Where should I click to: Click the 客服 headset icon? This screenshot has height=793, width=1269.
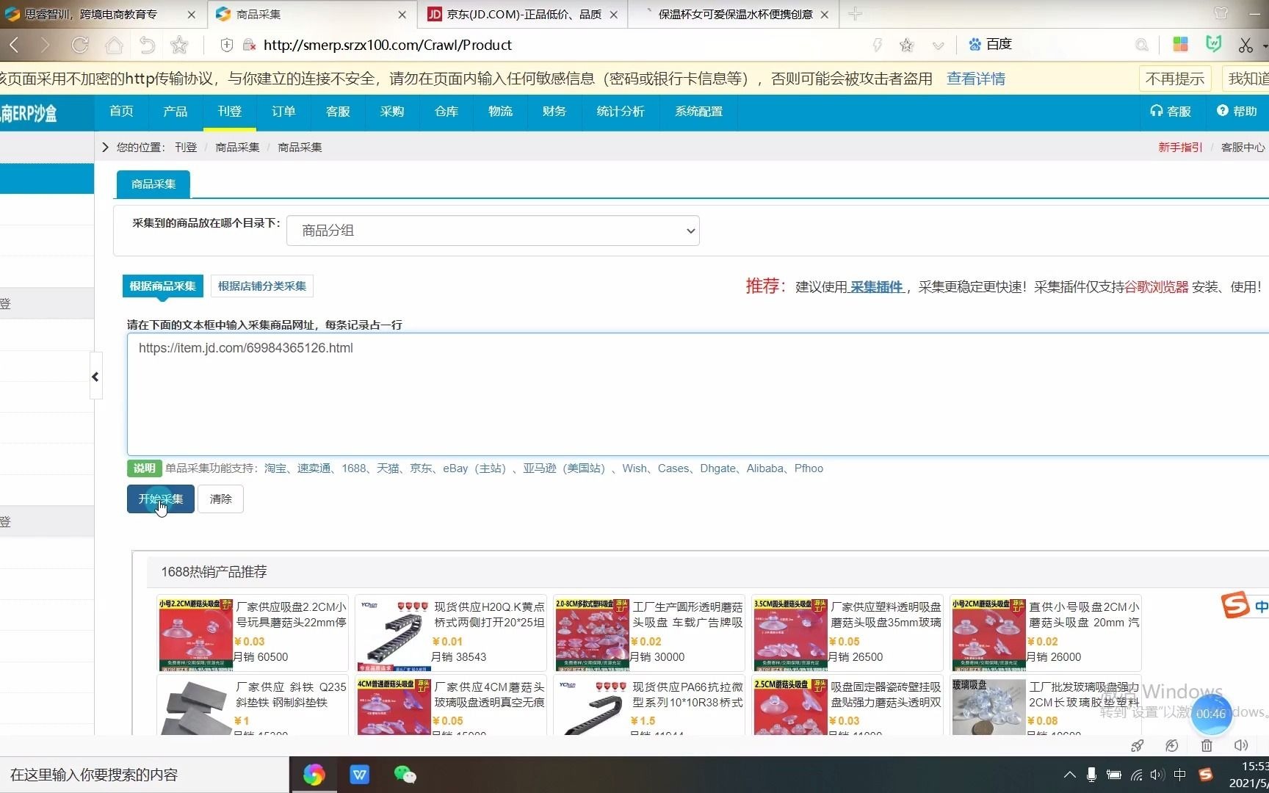[1157, 112]
